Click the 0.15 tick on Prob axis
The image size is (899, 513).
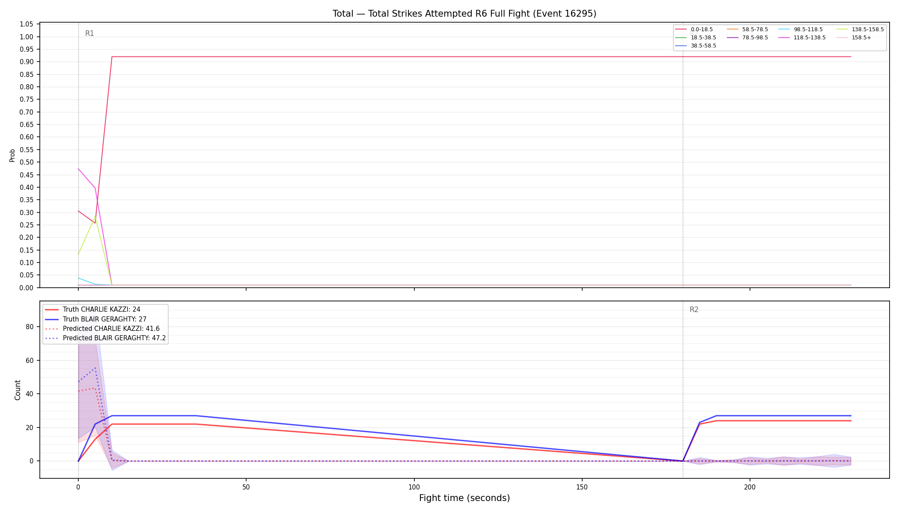pos(27,250)
